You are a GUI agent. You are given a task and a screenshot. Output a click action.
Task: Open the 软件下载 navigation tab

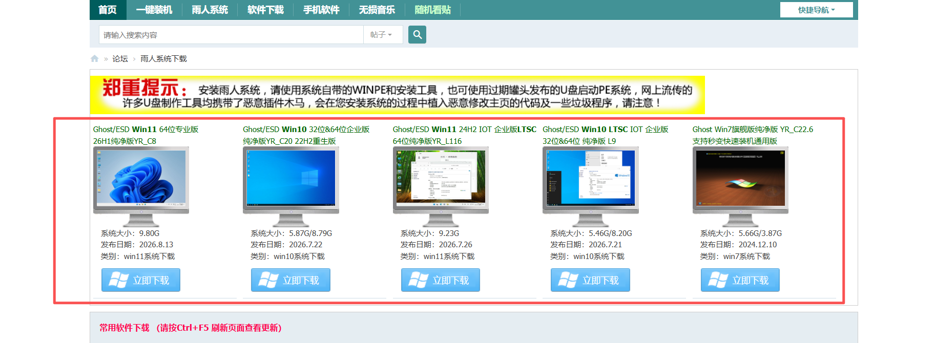265,10
